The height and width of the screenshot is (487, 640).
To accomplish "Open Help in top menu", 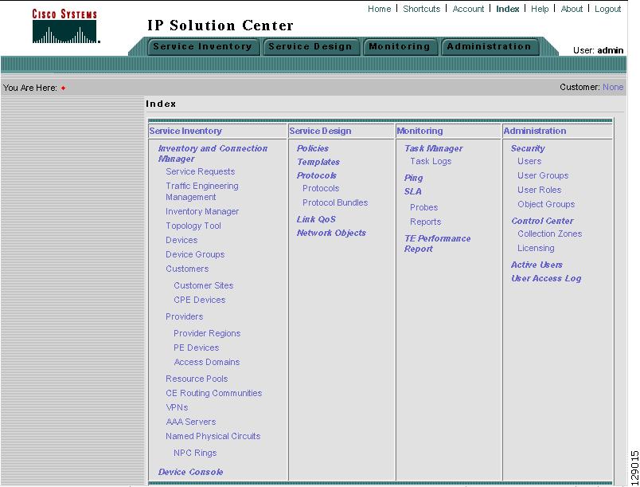I will point(540,9).
